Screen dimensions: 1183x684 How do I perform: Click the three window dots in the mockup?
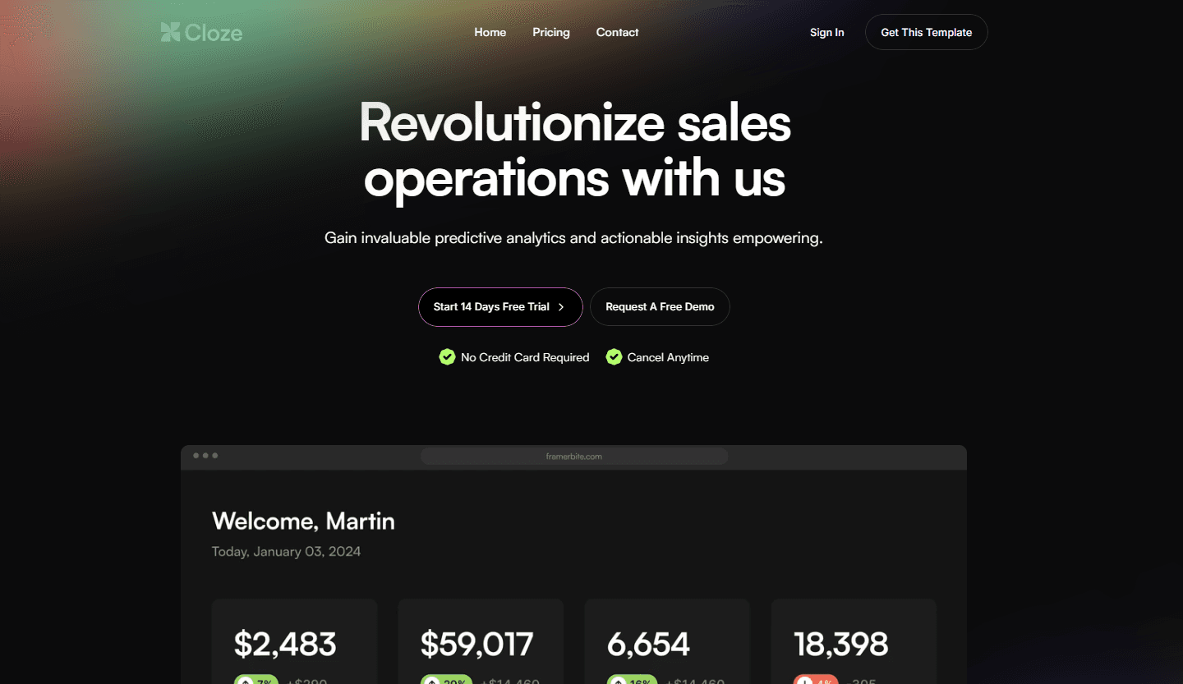tap(205, 456)
